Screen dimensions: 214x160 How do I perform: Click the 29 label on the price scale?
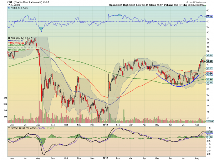(208, 100)
